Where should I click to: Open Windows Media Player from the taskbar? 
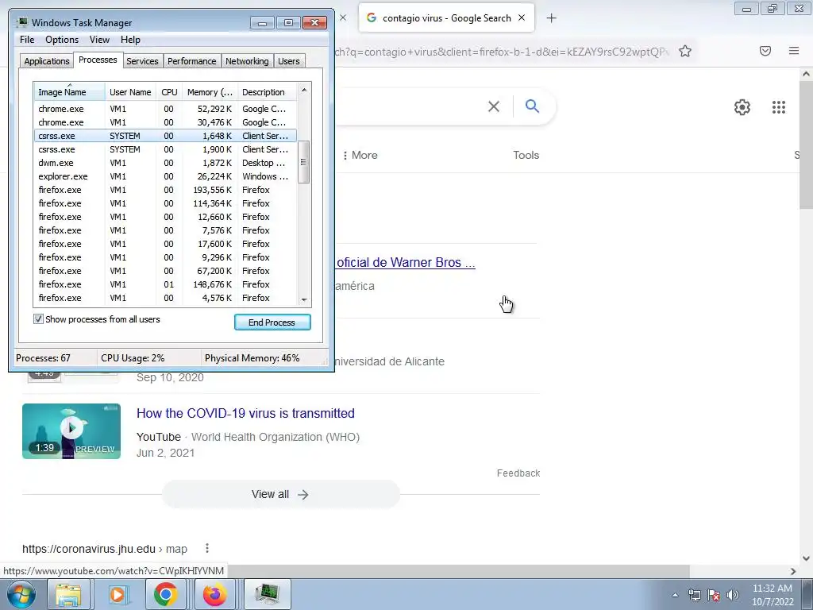point(118,594)
